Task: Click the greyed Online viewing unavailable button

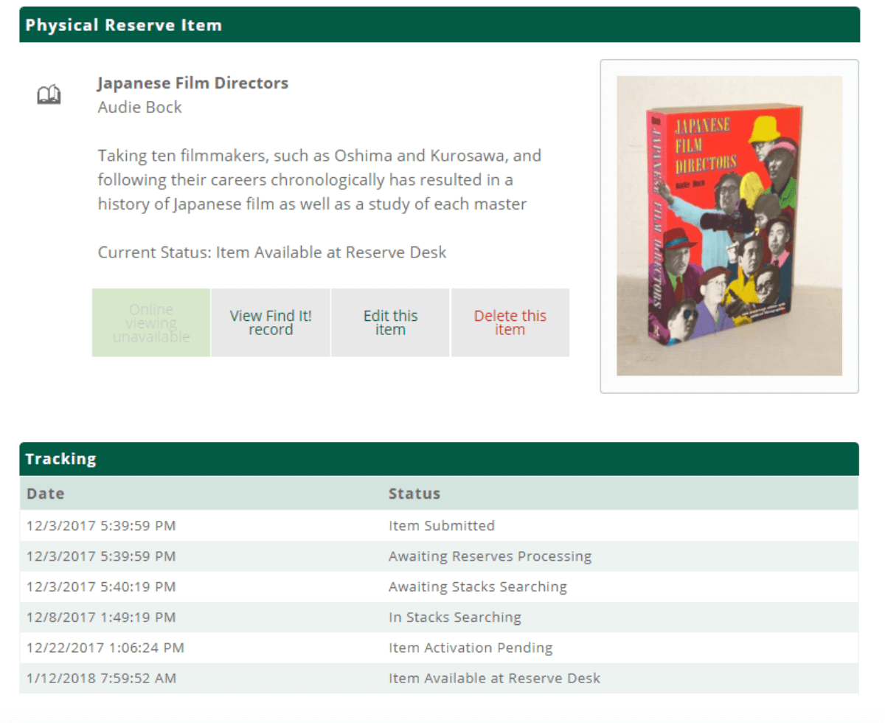Action: (151, 322)
